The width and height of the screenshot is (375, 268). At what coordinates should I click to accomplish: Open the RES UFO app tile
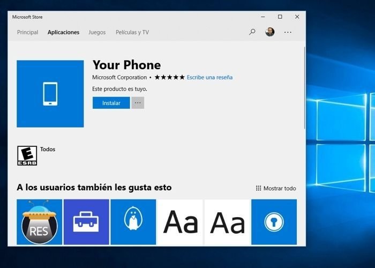point(39,222)
